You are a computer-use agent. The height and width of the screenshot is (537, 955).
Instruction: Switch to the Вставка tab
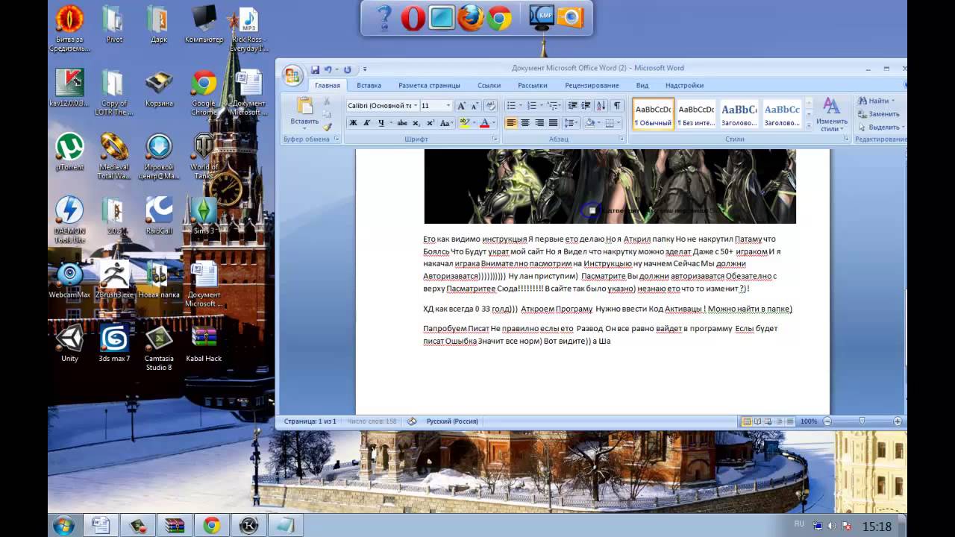369,86
